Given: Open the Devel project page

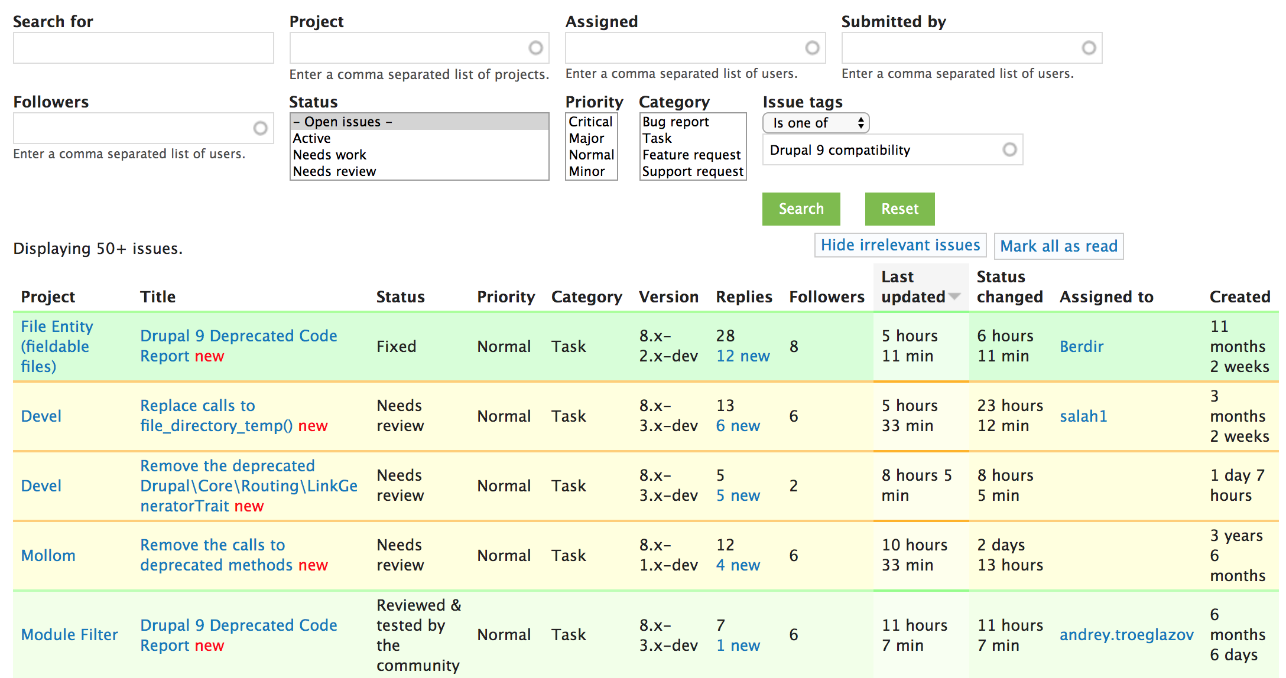Looking at the screenshot, I should pos(41,416).
